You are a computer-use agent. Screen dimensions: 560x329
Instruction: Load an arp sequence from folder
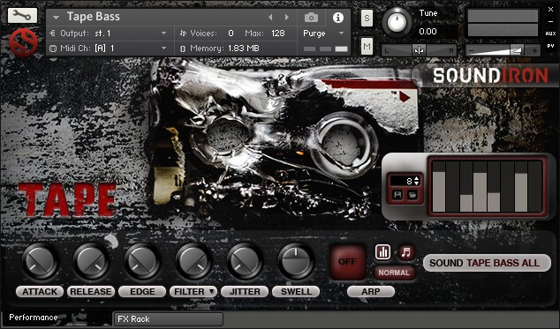412,195
